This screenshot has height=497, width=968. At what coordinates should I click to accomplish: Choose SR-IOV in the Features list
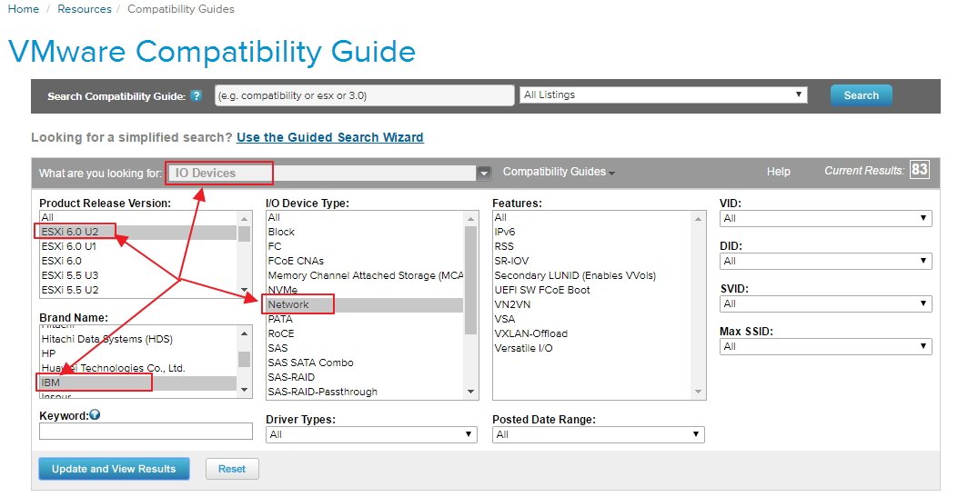coord(514,261)
